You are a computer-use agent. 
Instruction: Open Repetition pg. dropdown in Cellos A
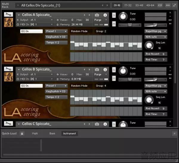(x=156, y=31)
